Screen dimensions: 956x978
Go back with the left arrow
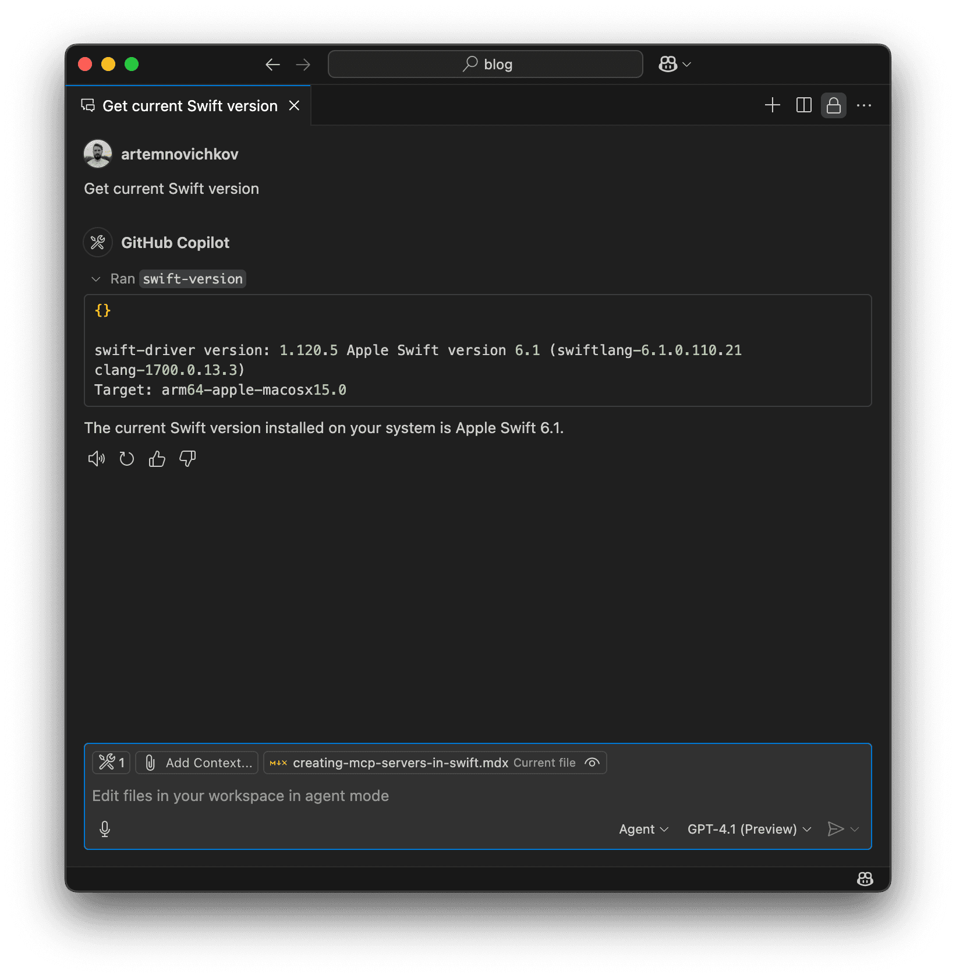(272, 65)
